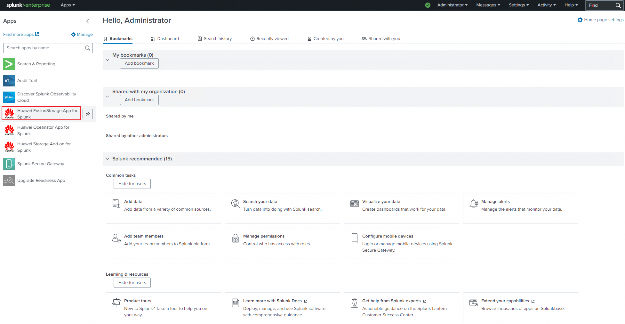Screen dimensions: 625x324
Task: Open the Add team members card title
Action: click(x=144, y=236)
